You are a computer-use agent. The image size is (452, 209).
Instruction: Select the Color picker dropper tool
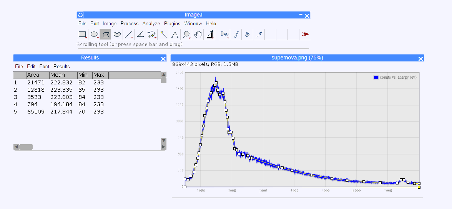point(209,35)
